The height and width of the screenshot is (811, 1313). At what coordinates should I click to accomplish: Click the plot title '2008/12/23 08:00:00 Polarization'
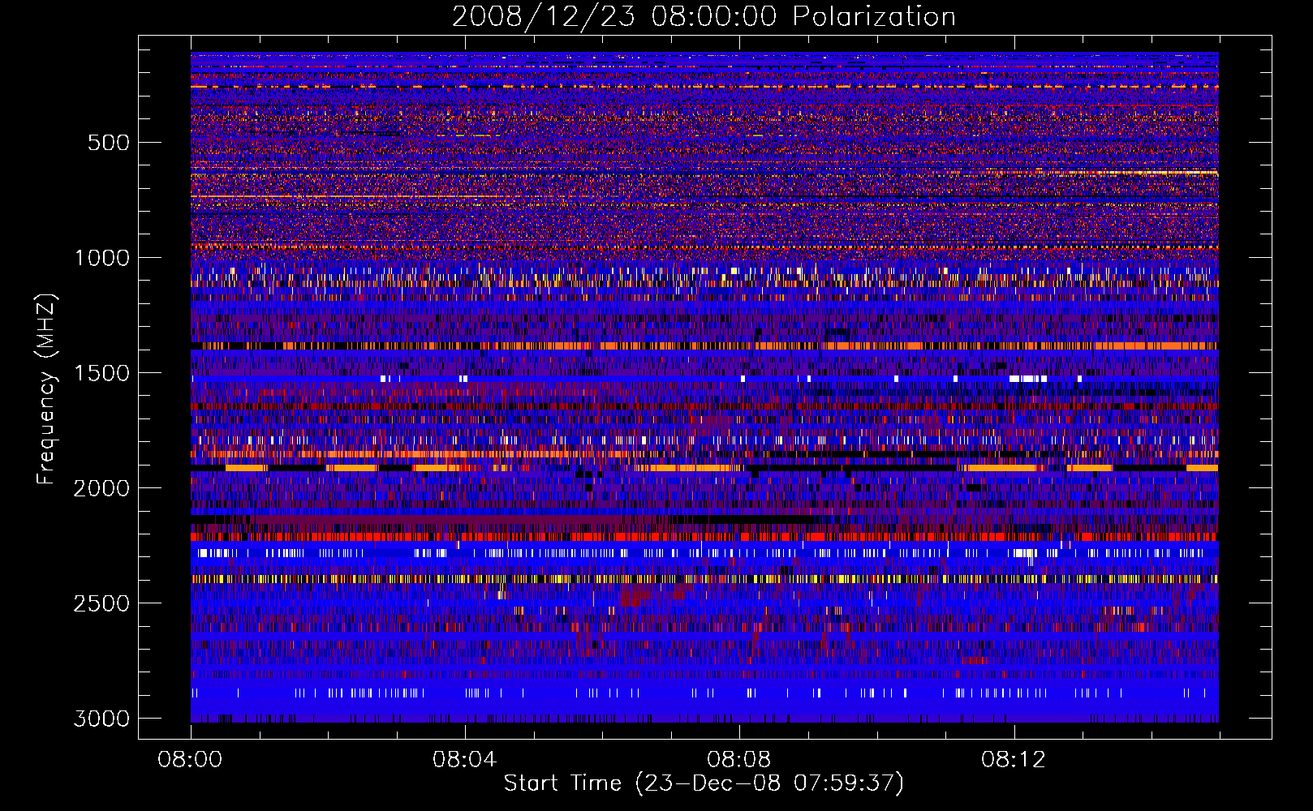(x=704, y=17)
